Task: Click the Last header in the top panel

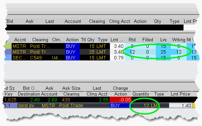Action: click(50, 21)
